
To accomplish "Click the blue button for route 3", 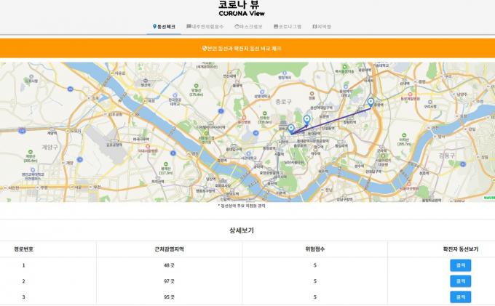I will click(460, 297).
